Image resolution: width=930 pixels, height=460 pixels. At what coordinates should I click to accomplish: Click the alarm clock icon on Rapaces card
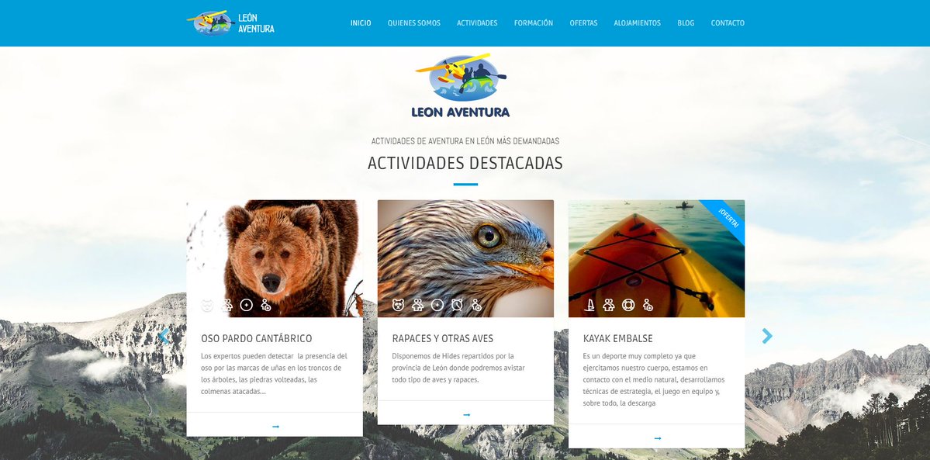(x=457, y=305)
